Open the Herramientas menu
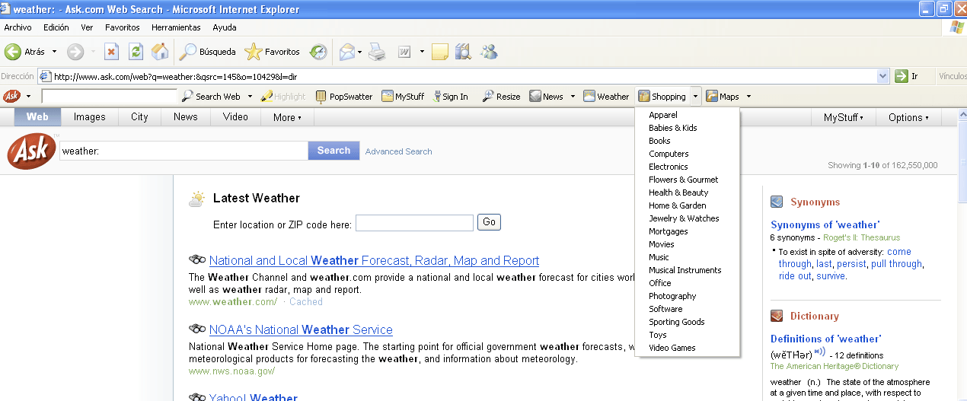Screen dimensions: 967x401 pyautogui.click(x=176, y=27)
